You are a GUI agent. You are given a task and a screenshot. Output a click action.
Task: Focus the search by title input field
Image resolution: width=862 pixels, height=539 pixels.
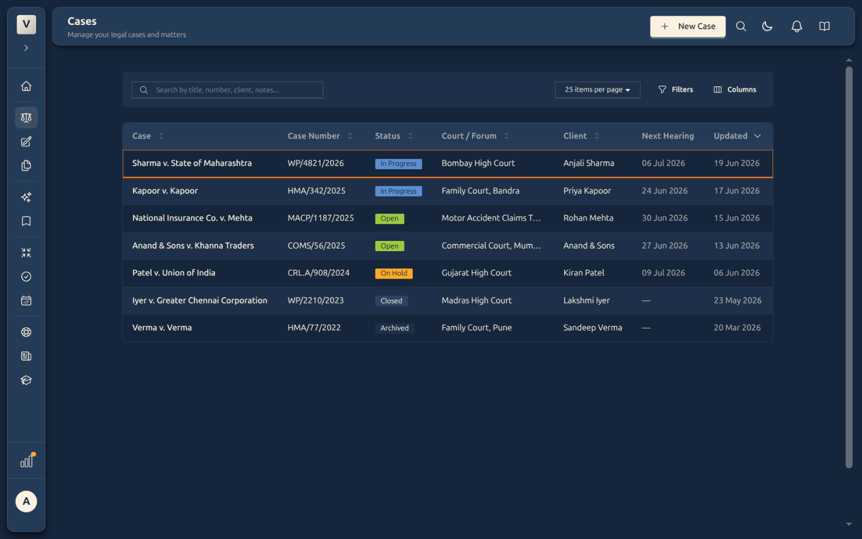(x=227, y=90)
